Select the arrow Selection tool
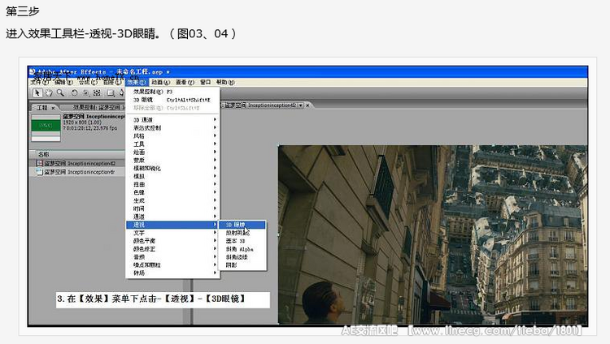The width and height of the screenshot is (610, 344). 37,92
